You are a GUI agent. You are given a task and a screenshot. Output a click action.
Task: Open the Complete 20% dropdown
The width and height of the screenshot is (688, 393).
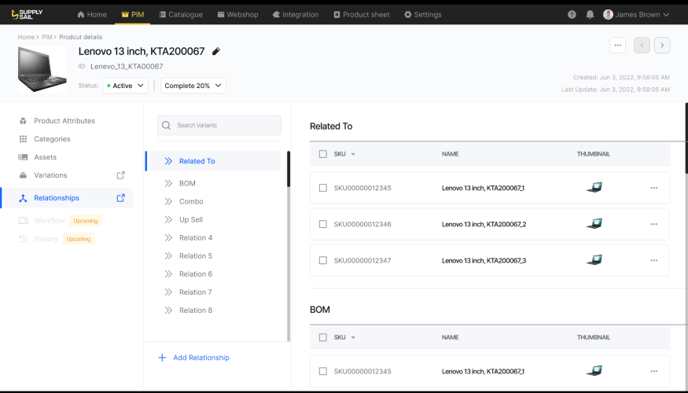click(x=193, y=86)
